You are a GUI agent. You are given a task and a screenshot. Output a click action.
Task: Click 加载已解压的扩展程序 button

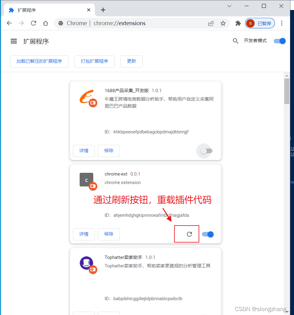click(39, 62)
